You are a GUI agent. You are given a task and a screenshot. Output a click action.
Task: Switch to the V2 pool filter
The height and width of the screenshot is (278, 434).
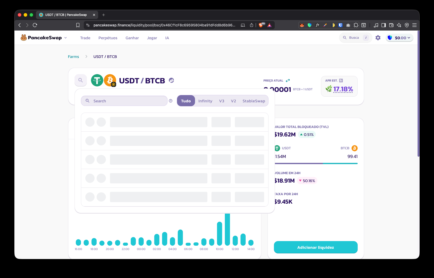click(x=234, y=101)
